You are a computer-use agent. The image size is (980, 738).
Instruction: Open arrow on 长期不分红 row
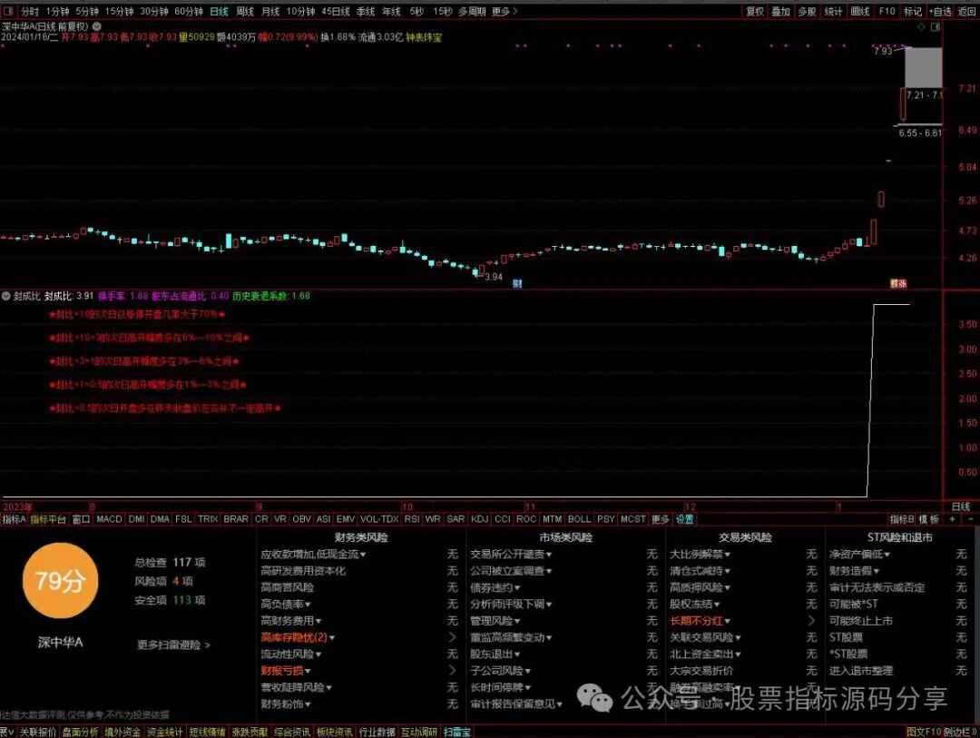point(811,620)
